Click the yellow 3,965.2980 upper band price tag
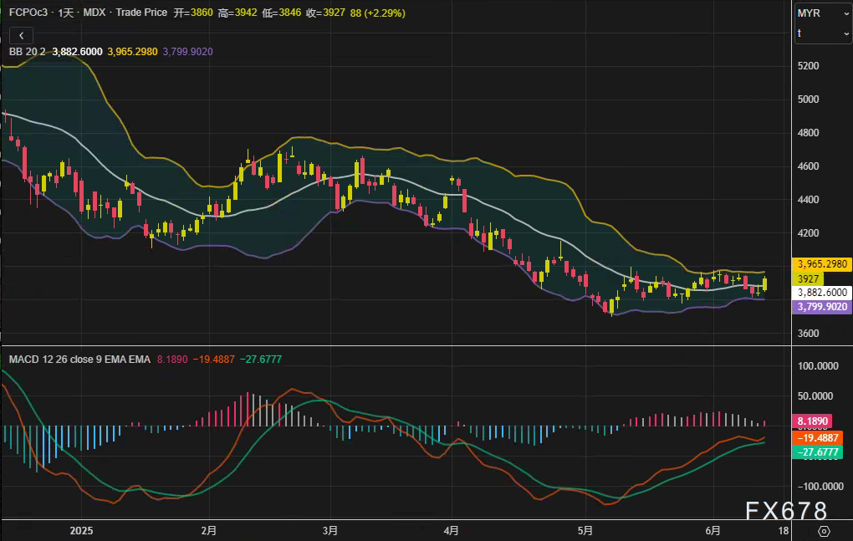The image size is (853, 541). (x=821, y=264)
